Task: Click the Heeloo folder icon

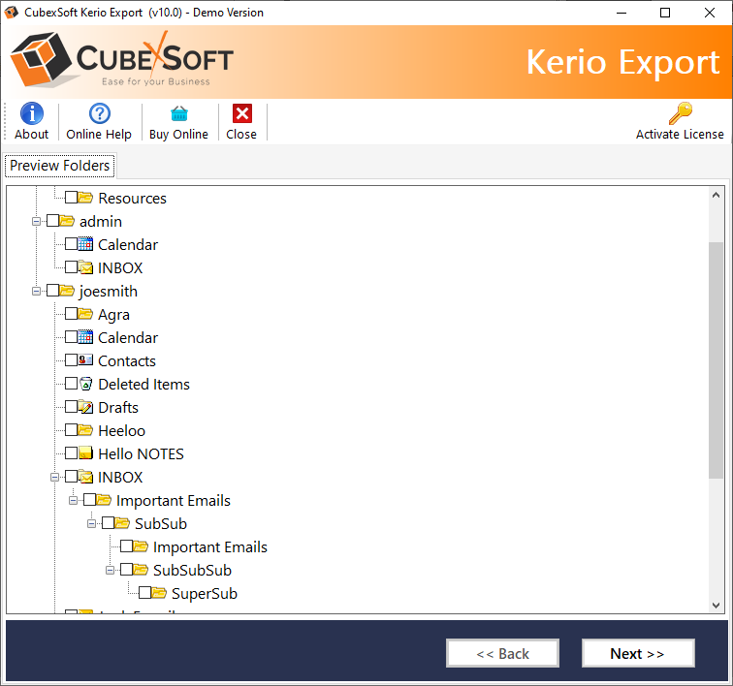Action: tap(85, 430)
